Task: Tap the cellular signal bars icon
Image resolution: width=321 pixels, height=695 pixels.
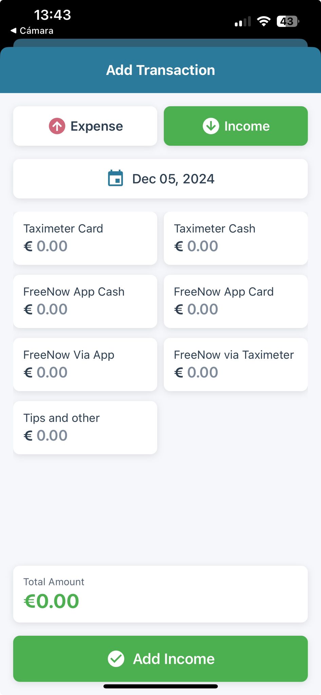Action: (x=243, y=21)
